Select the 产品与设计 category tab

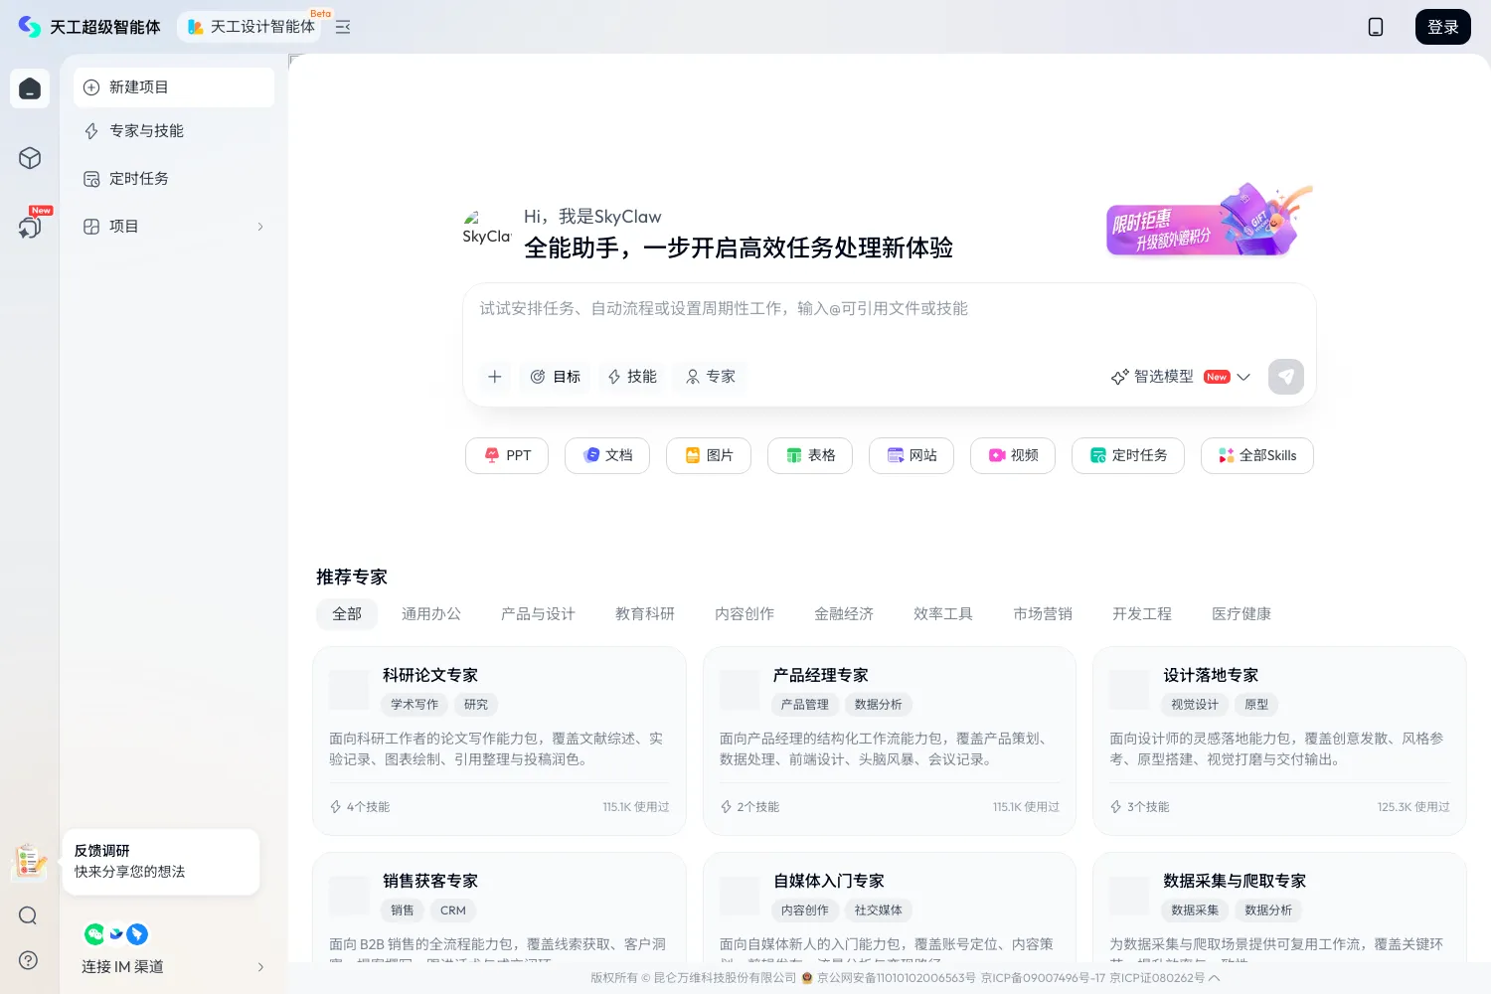tap(538, 614)
